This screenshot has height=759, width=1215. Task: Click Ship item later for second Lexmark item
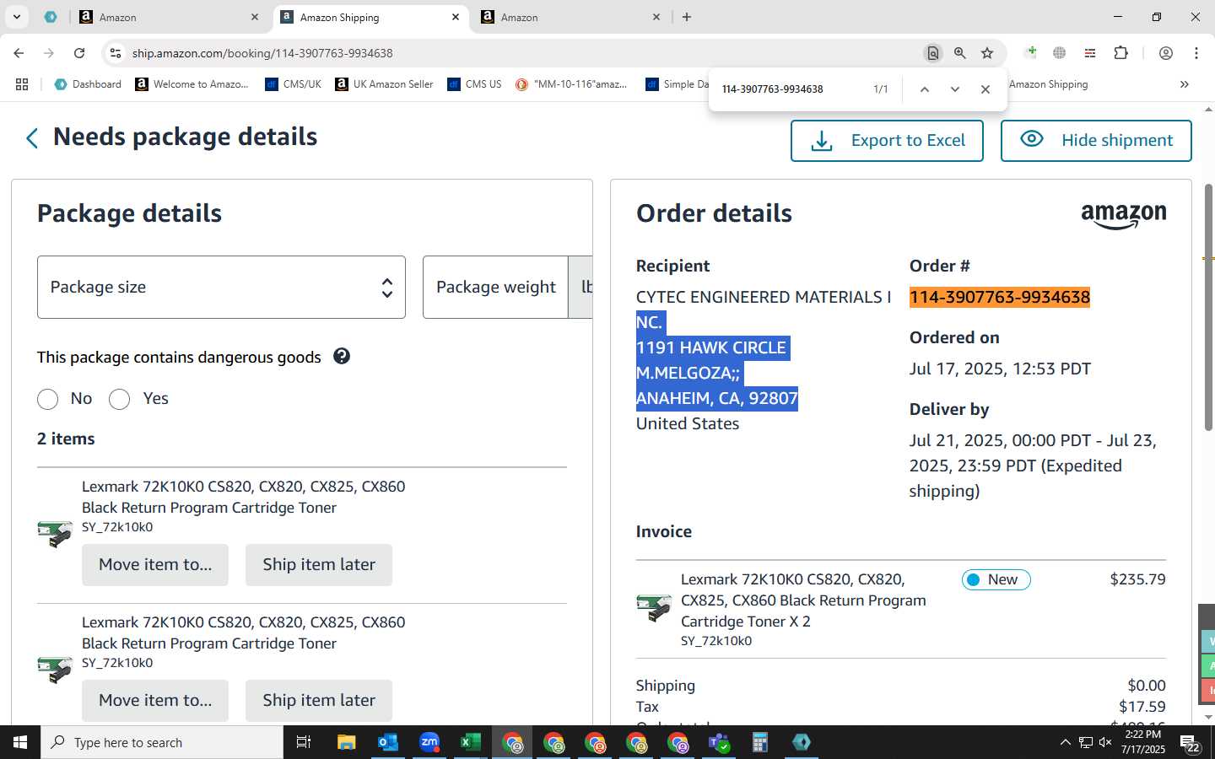(x=319, y=701)
